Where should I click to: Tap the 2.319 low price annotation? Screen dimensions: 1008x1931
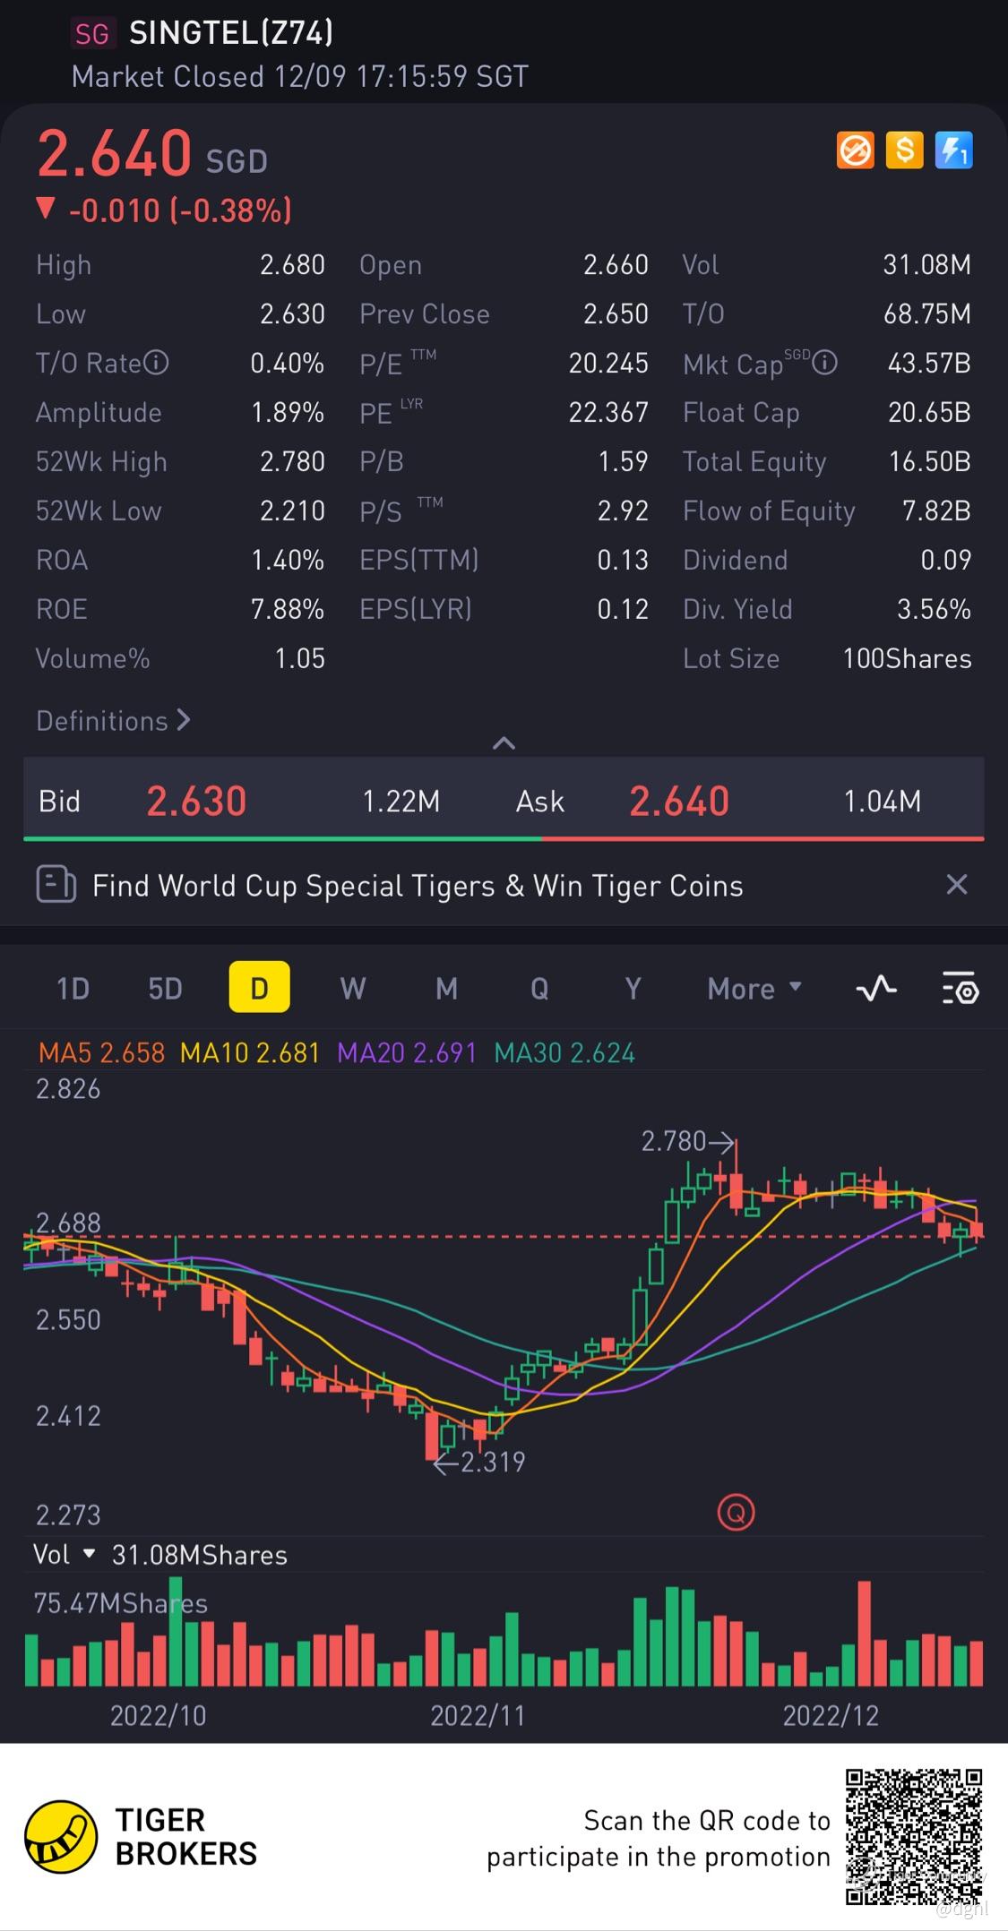click(479, 1462)
